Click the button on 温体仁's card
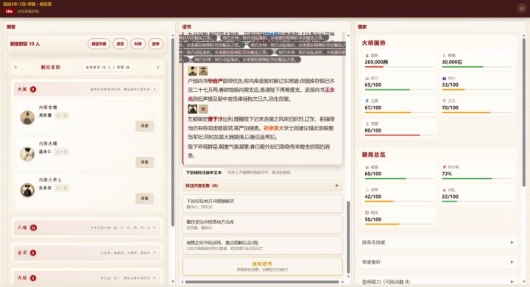This screenshot has height=287, width=530. 145,162
